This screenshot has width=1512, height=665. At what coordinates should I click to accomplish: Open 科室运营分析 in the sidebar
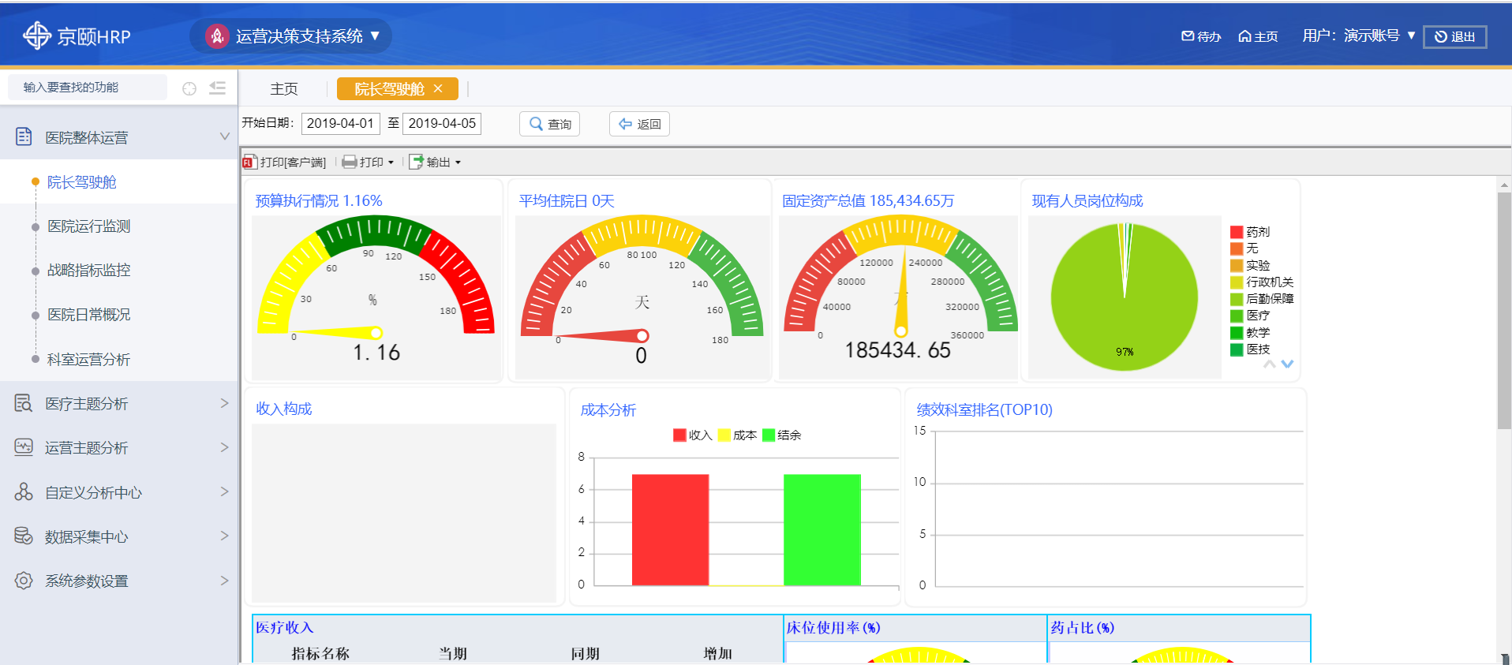click(x=88, y=360)
